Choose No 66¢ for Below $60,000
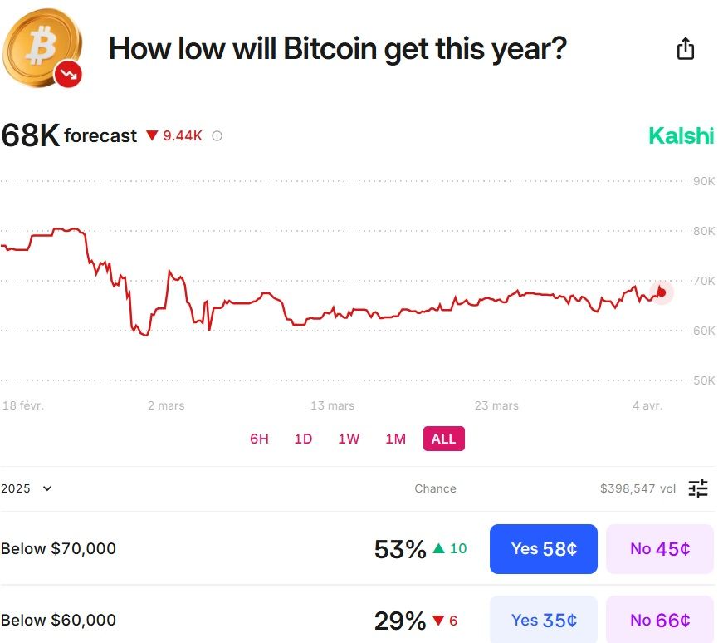This screenshot has width=728, height=643. (660, 620)
